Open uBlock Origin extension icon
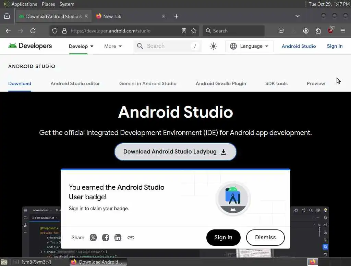 330,30
